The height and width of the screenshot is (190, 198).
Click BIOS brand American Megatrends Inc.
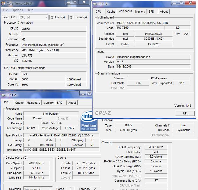(x=153, y=57)
